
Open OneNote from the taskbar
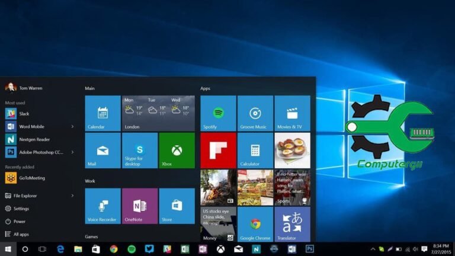[203, 249]
